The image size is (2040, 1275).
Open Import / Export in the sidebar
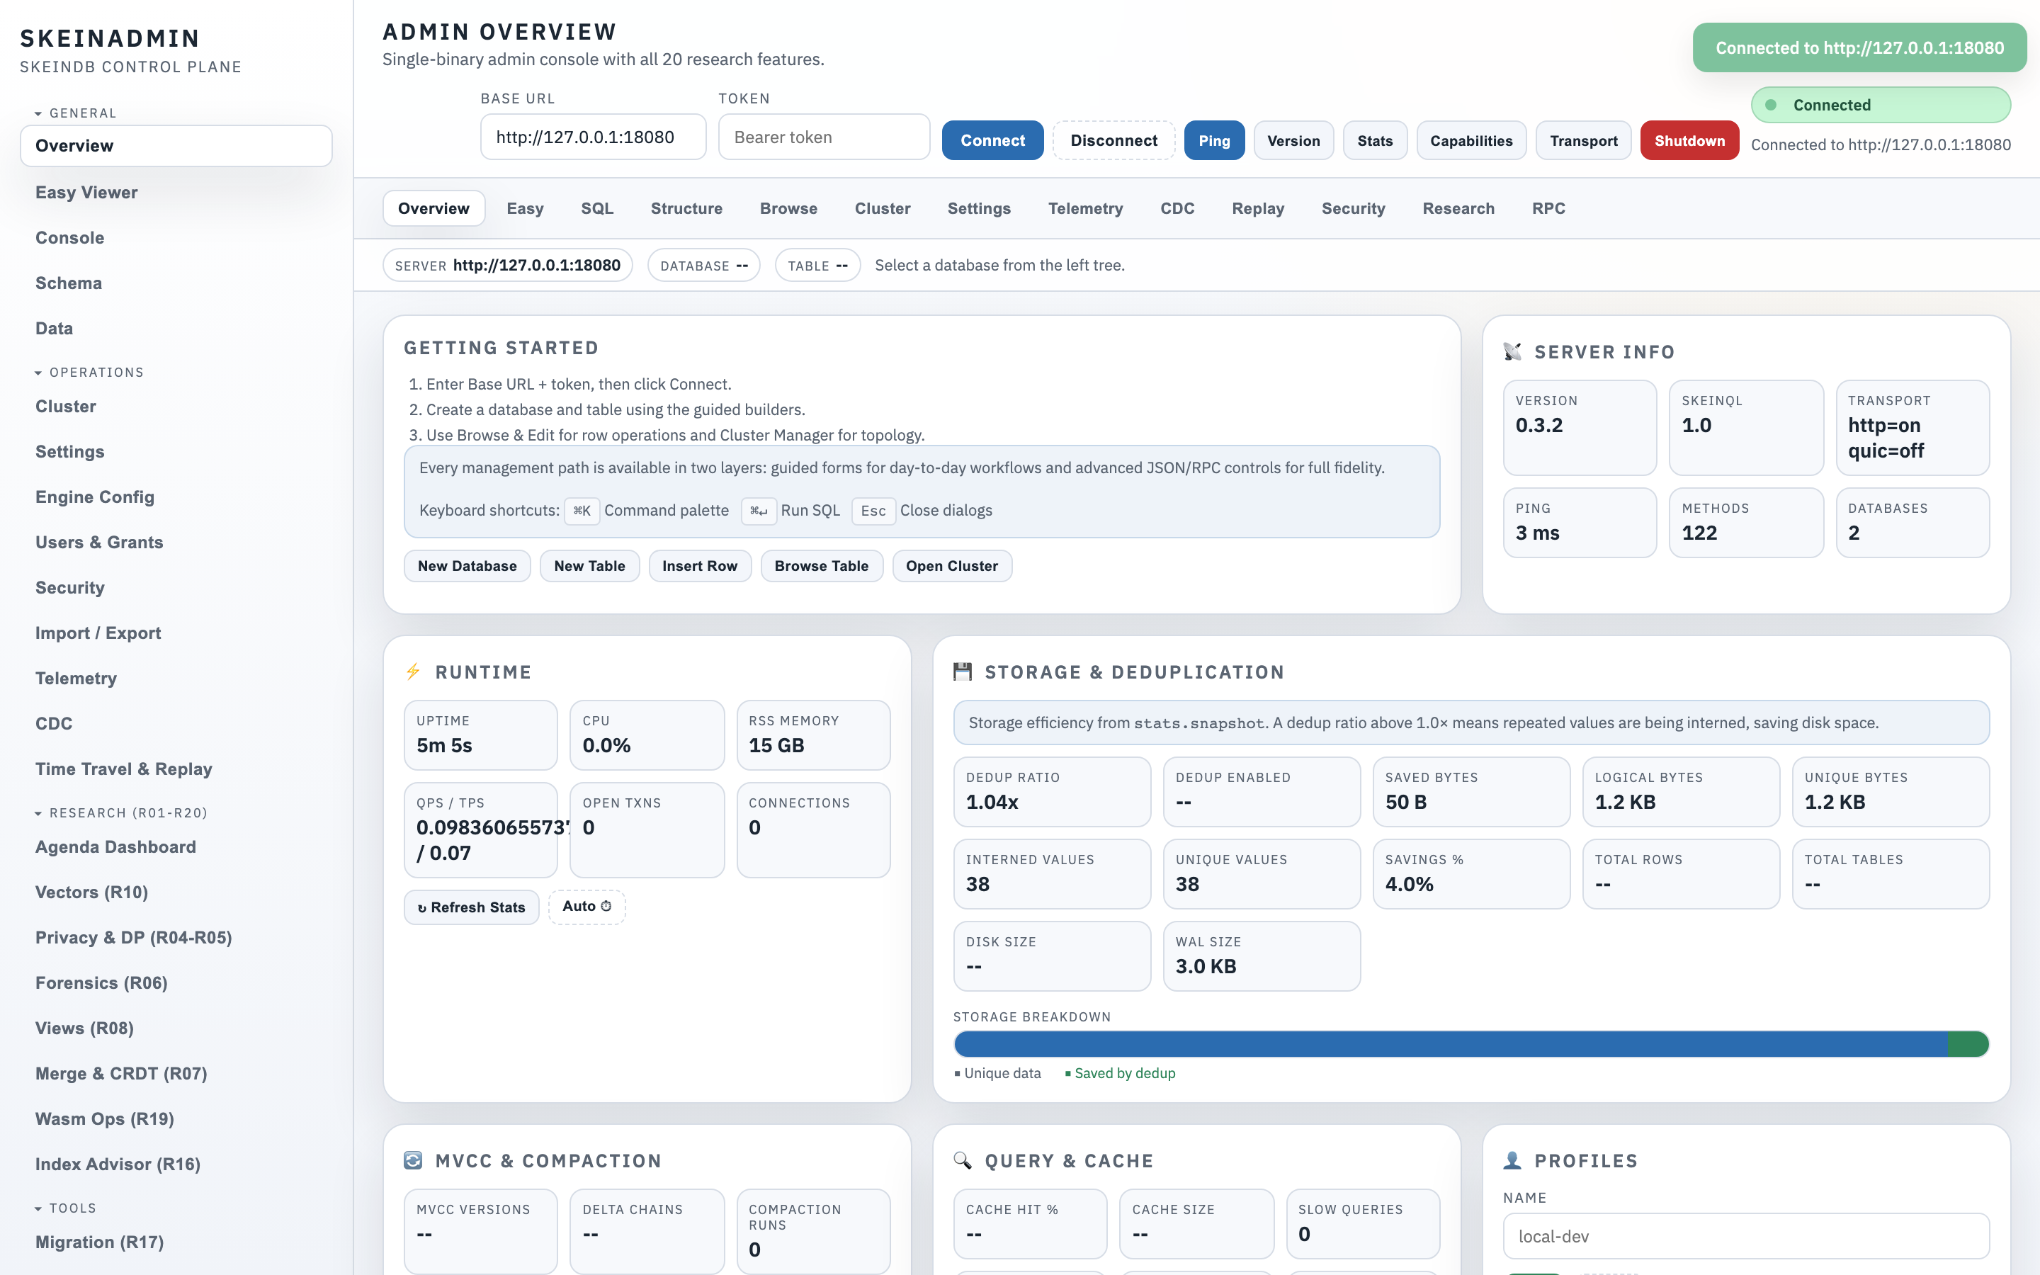click(x=176, y=633)
